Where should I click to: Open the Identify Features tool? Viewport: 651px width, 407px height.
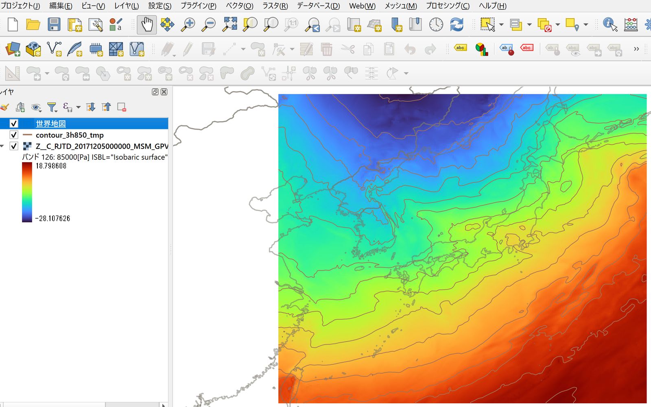pyautogui.click(x=609, y=24)
